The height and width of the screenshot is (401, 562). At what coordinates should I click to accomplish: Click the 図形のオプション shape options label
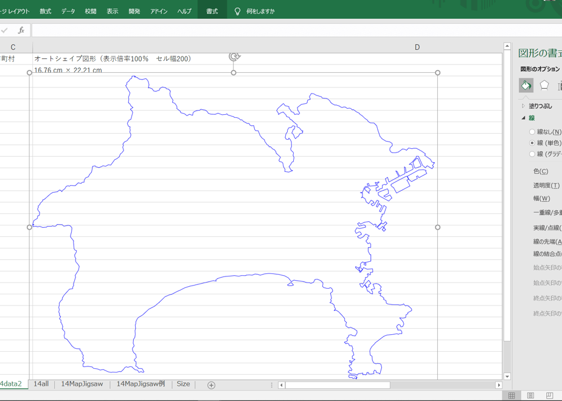click(540, 69)
